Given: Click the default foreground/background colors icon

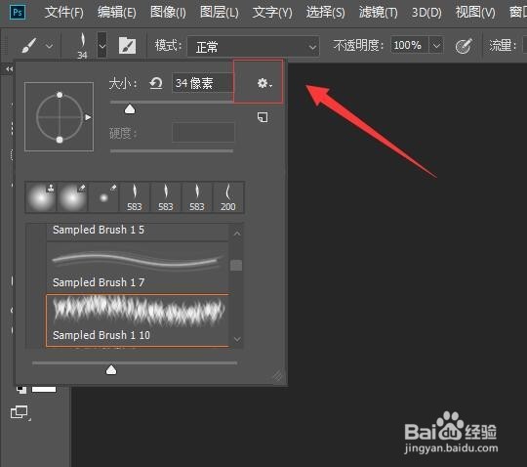Looking at the screenshot, I should click(x=21, y=389).
